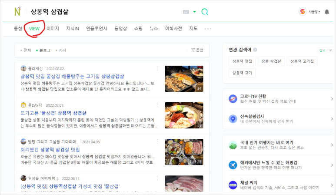336x195 pixels.
Task: Open the notifications bell
Action: click(x=327, y=12)
